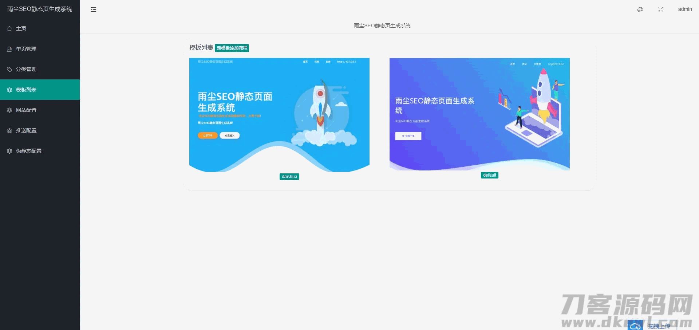This screenshot has height=330, width=699.
Task: Click the 拖拽上传 upload text
Action: click(659, 326)
